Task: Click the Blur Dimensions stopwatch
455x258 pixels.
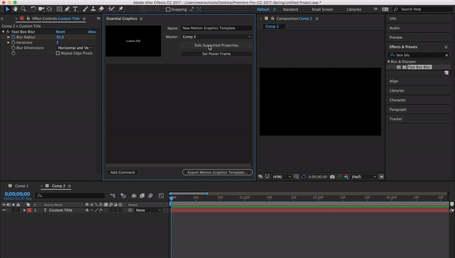Action: pos(14,47)
